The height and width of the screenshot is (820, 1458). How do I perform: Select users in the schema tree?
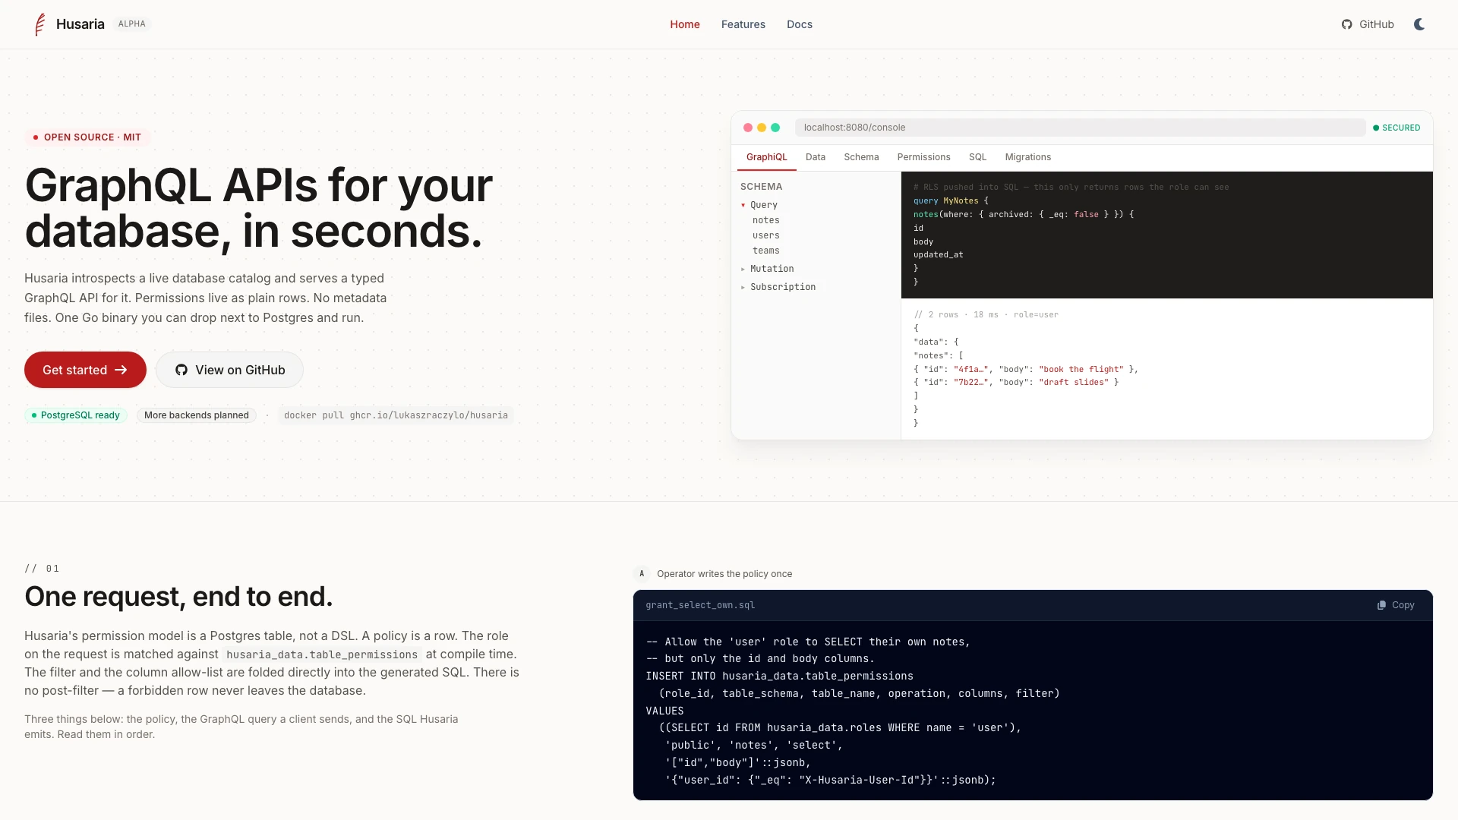click(x=766, y=235)
